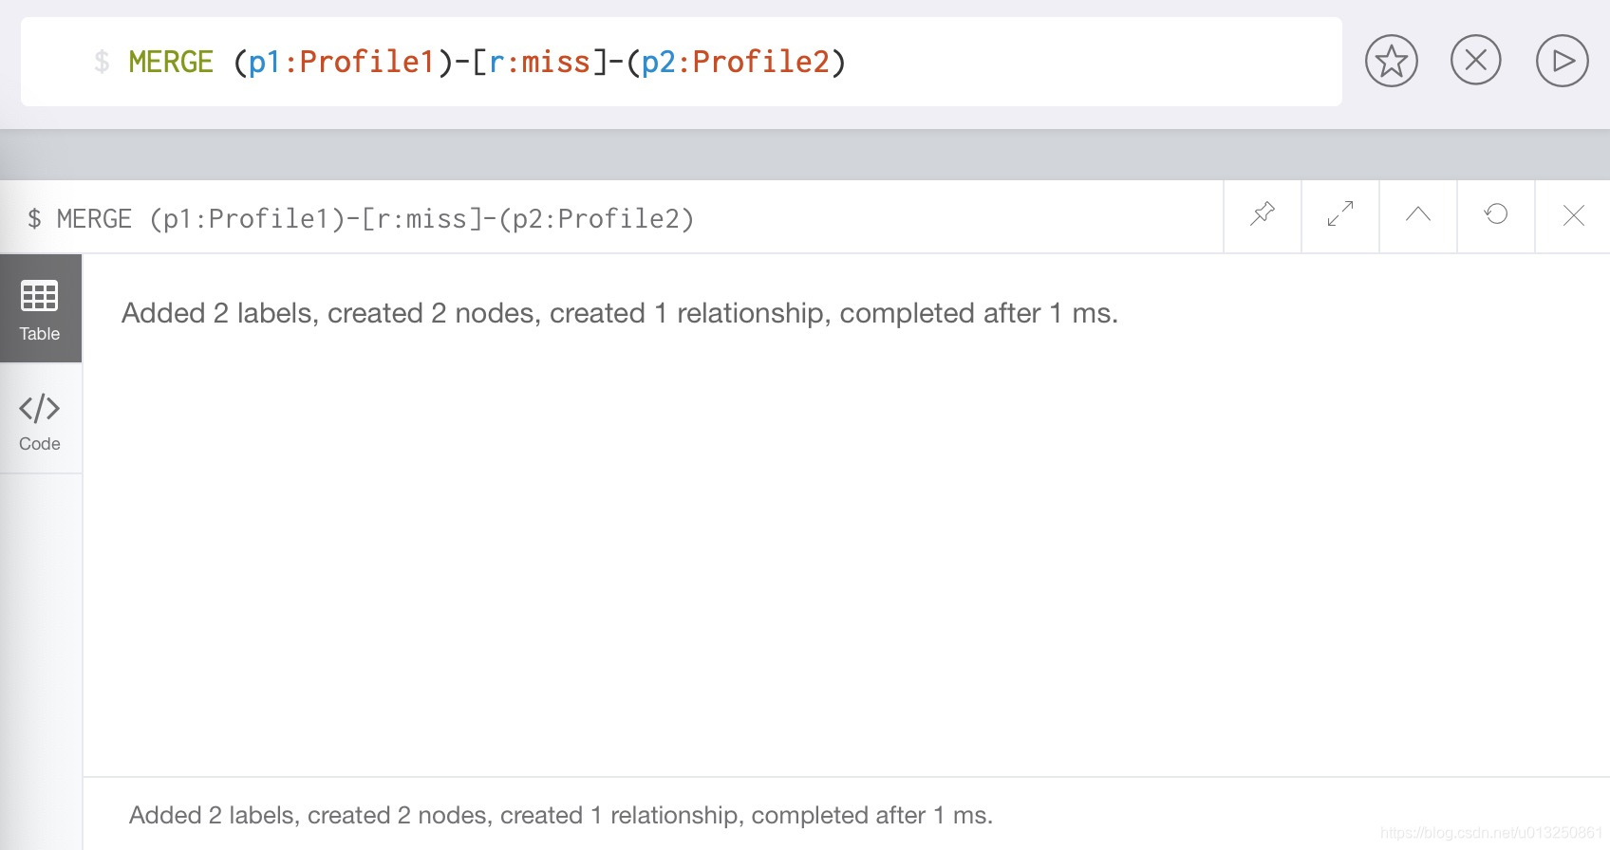Image resolution: width=1610 pixels, height=850 pixels.
Task: Pin the result frame
Action: (1263, 214)
